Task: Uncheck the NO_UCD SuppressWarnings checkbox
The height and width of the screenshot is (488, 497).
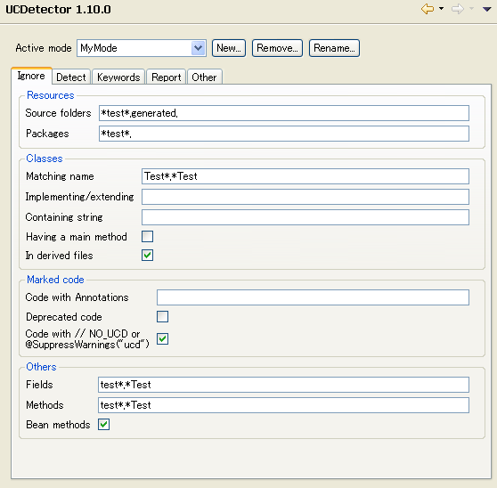Action: coord(163,338)
